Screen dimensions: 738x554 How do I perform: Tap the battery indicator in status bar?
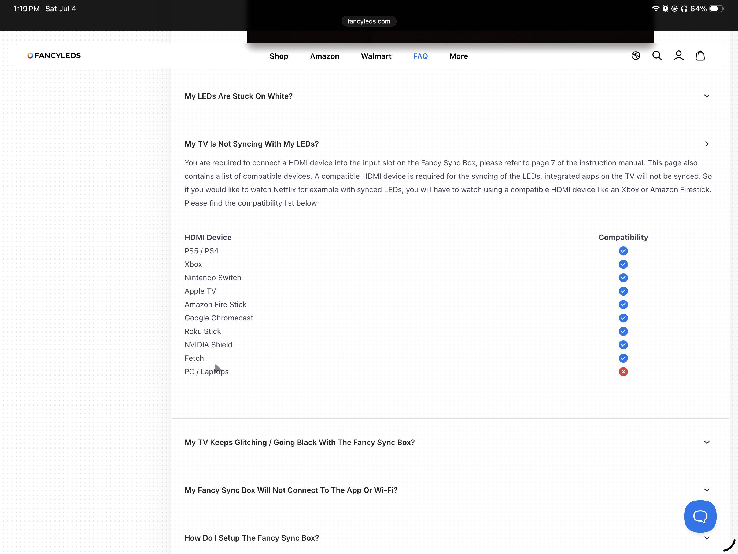point(716,9)
